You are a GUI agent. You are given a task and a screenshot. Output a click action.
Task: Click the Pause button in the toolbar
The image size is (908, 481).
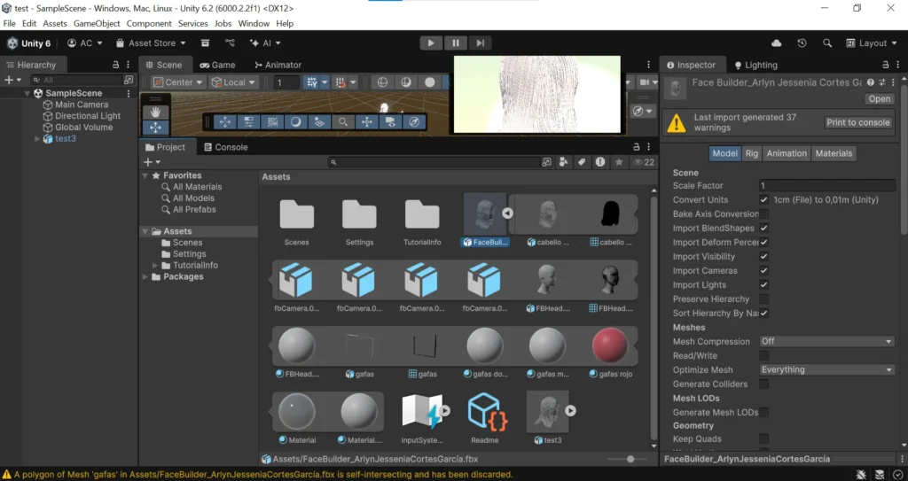(456, 43)
